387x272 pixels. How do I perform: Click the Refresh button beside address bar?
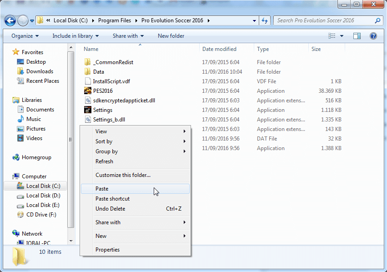tap(265, 21)
